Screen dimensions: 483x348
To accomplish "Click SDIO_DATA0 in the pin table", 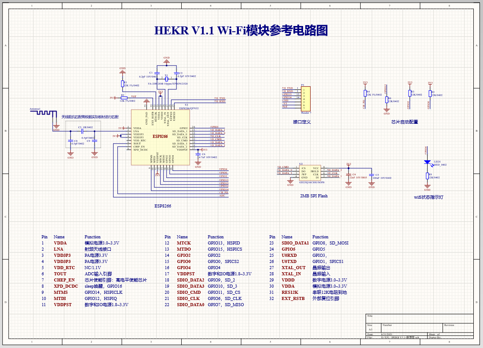I will coord(190,304).
